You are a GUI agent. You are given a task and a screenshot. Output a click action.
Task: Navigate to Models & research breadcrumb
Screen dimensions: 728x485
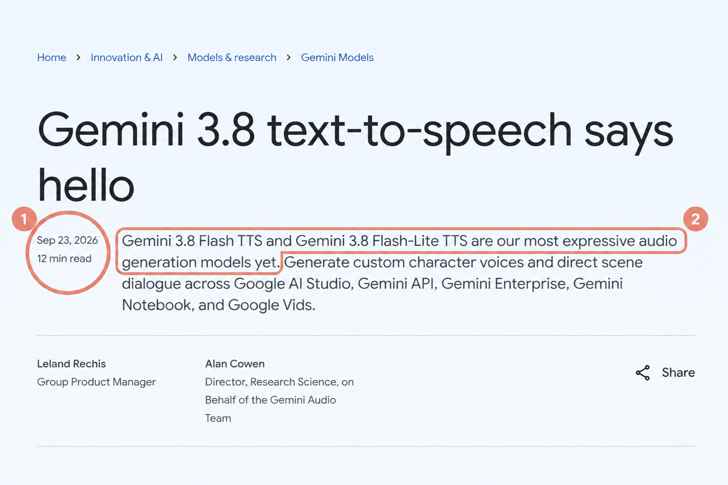tap(232, 57)
